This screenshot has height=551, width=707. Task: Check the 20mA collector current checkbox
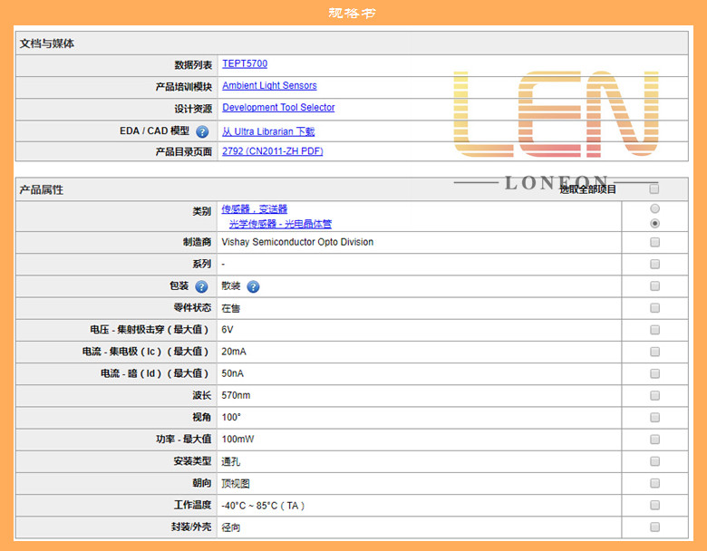pos(654,352)
